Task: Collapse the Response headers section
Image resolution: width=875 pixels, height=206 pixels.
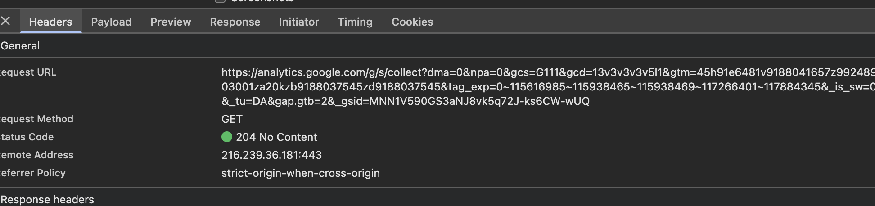Action: click(47, 200)
